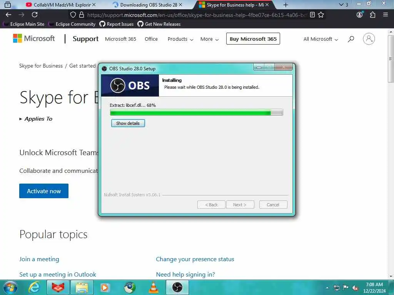394x295 pixels.
Task: Click the OBS installation progress bar
Action: [x=197, y=112]
